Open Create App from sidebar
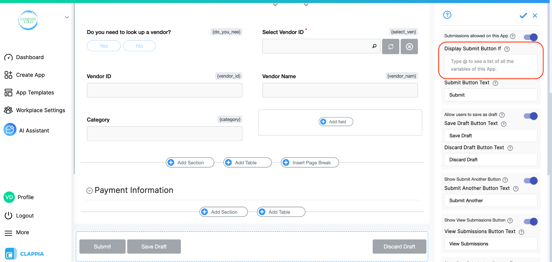Image resolution: width=552 pixels, height=262 pixels. click(25, 75)
